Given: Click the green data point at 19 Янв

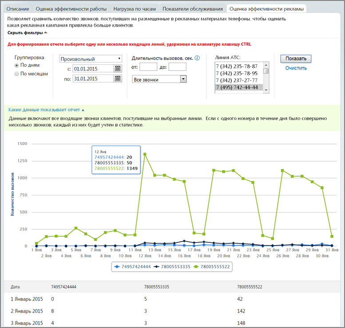Looking at the screenshot, I should [x=214, y=170].
